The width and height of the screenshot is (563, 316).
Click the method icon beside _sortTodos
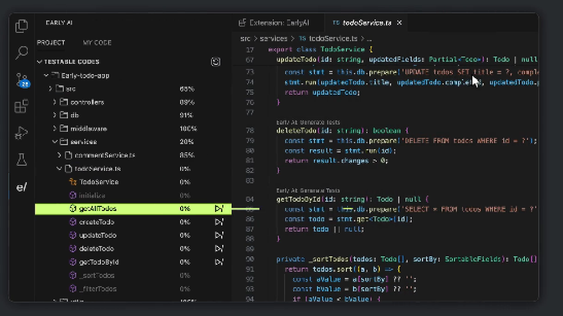click(x=73, y=275)
